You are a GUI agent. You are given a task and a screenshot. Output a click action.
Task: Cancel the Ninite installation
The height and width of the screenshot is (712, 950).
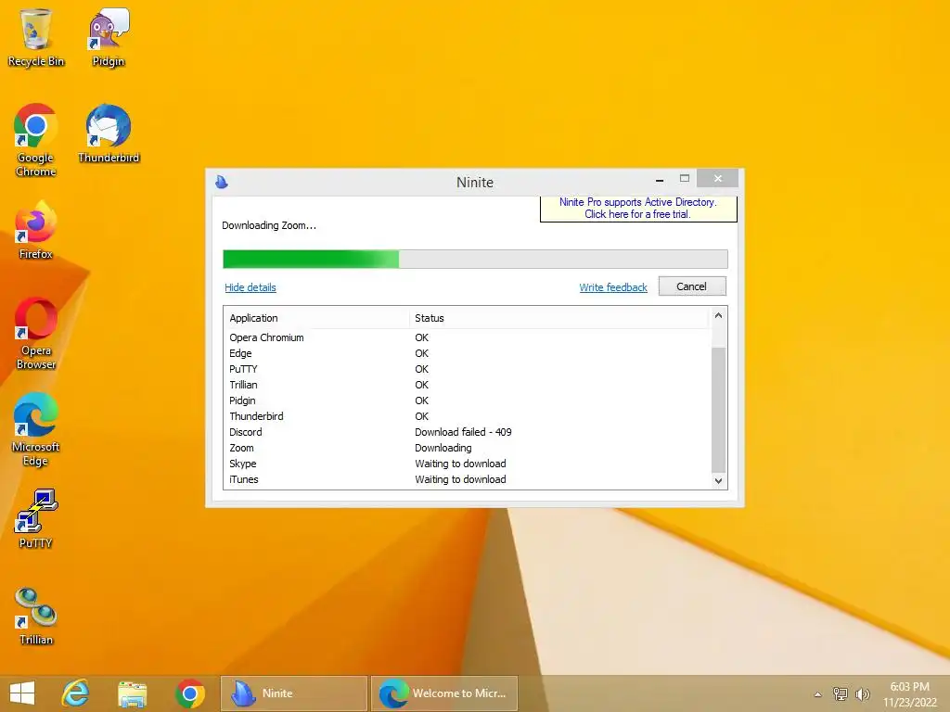click(692, 286)
